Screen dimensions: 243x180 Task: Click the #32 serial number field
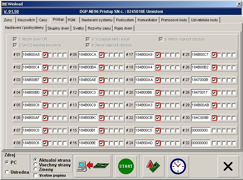point(201,143)
